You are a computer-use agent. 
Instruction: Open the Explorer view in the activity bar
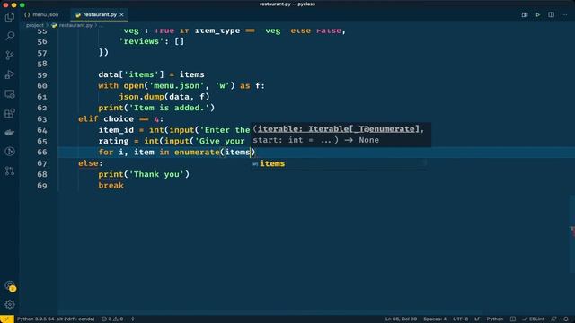click(10, 17)
